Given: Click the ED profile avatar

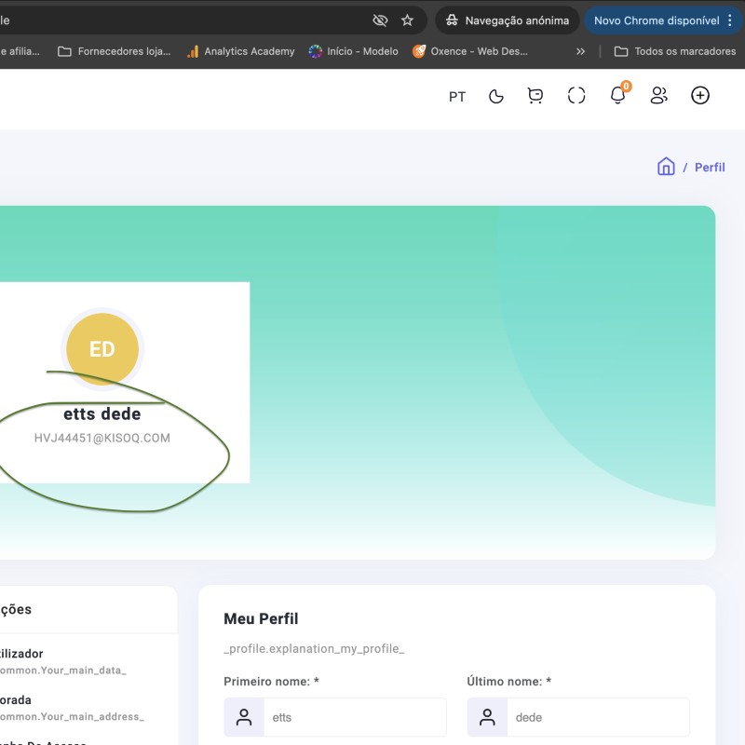Looking at the screenshot, I should point(102,349).
